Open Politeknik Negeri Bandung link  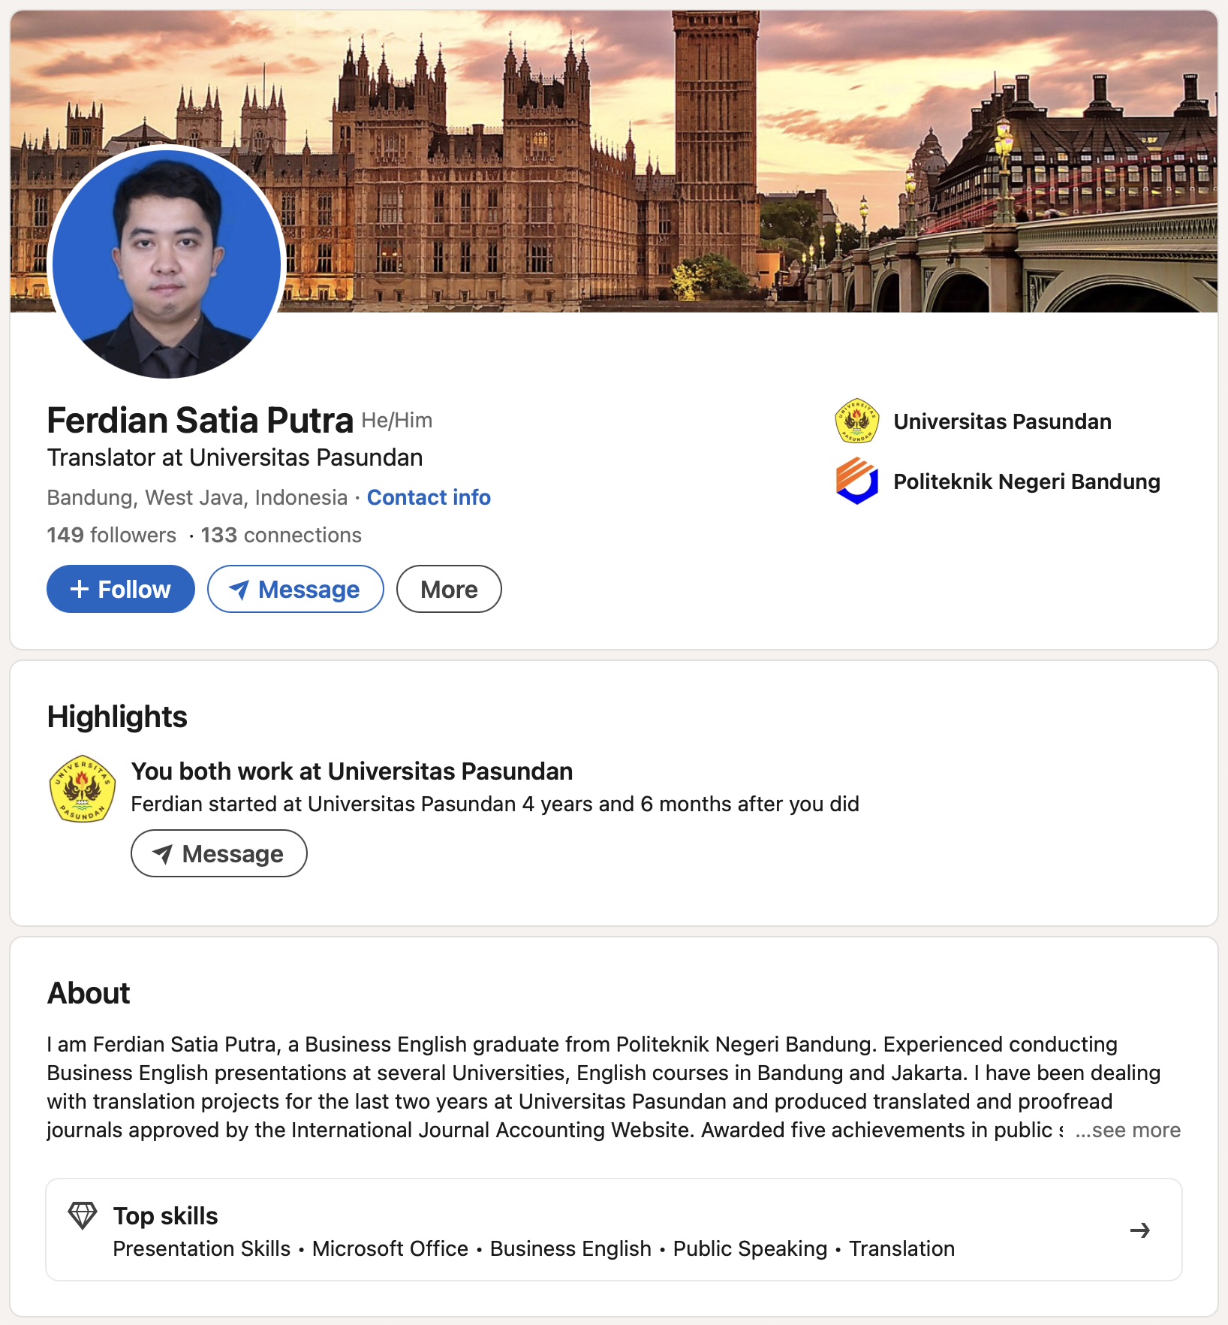point(1026,481)
